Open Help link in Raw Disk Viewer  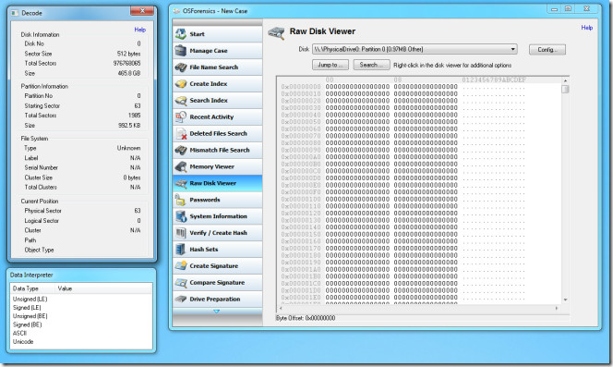click(x=587, y=28)
